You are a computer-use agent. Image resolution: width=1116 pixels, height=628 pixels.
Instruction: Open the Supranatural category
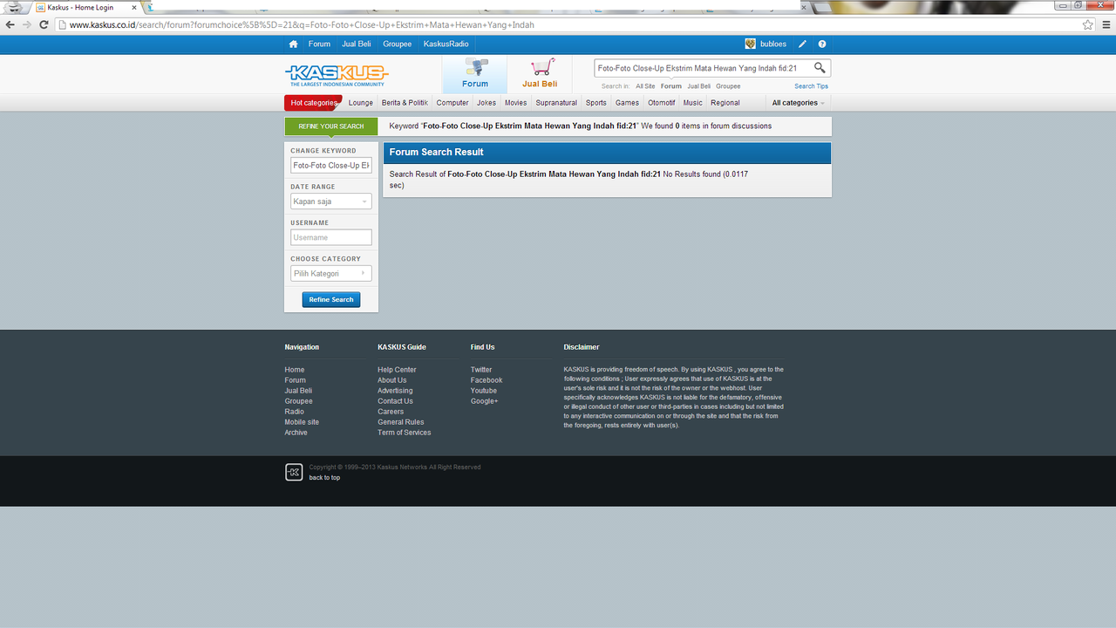(556, 103)
